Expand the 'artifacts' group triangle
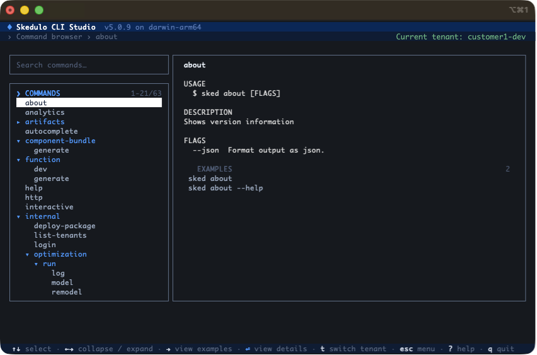 (18, 122)
